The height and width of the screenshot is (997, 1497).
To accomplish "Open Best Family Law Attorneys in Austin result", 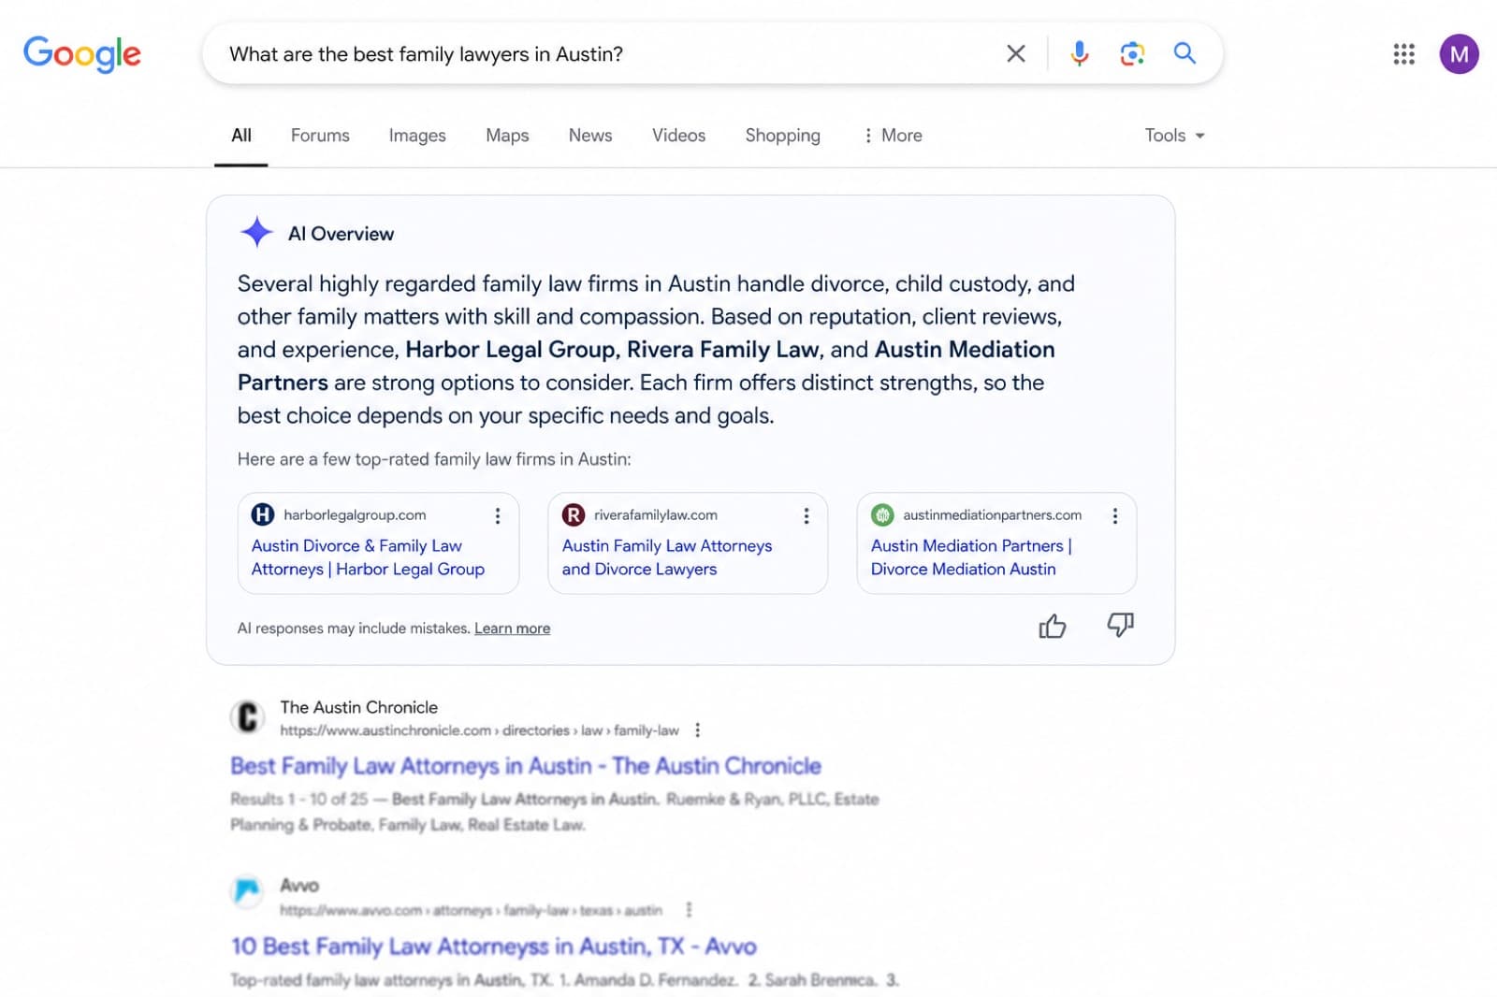I will [x=526, y=766].
